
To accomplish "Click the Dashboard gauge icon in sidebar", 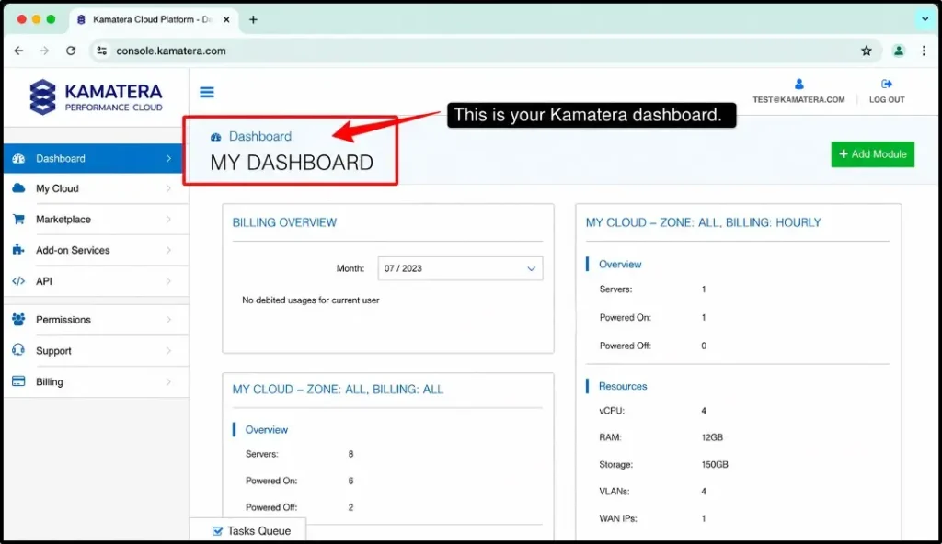I will (x=18, y=159).
